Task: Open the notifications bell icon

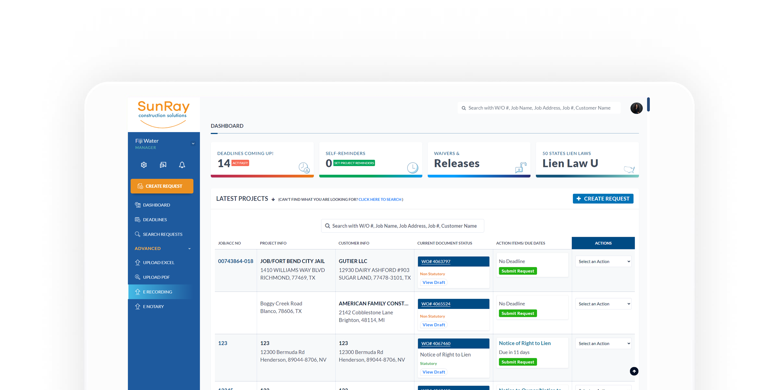Action: click(x=182, y=165)
